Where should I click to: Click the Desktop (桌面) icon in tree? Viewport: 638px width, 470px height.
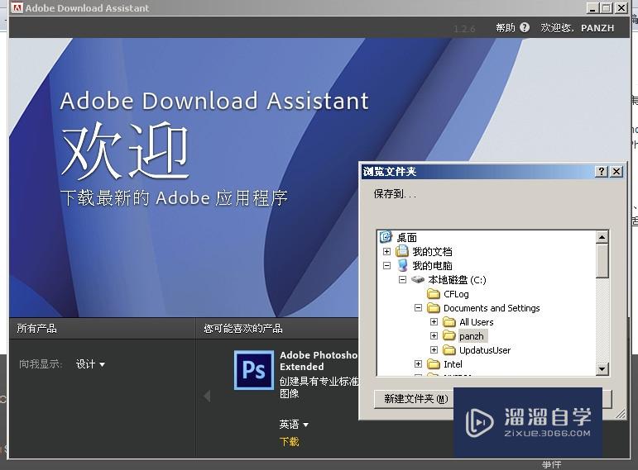pos(386,236)
